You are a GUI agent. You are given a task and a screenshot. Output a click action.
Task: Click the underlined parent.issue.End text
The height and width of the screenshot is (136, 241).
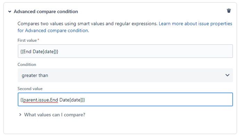[x=41, y=100]
